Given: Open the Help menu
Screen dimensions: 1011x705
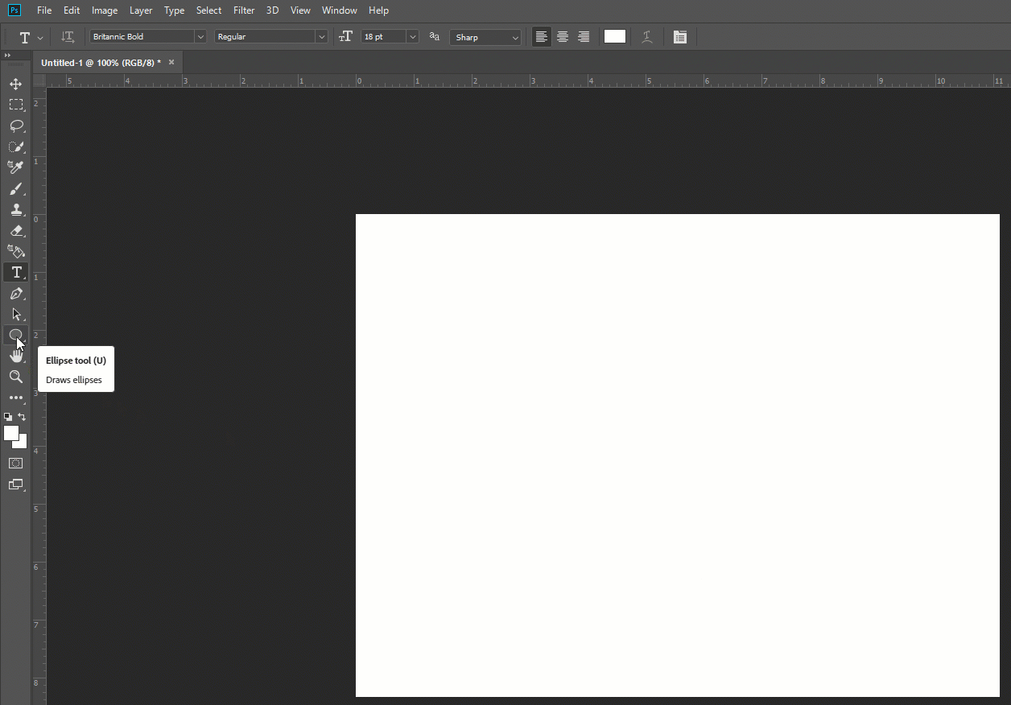Looking at the screenshot, I should 378,10.
